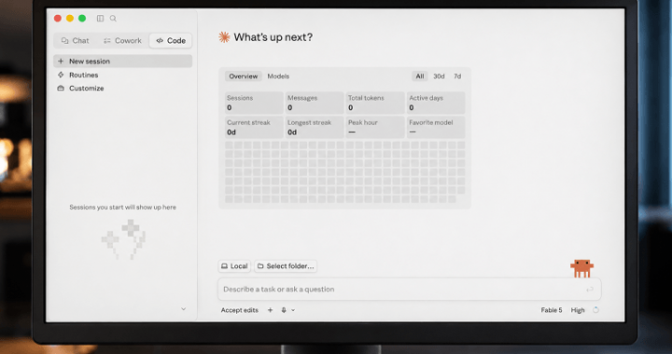The image size is (672, 354).
Task: Select the Code tab
Action: pos(171,41)
